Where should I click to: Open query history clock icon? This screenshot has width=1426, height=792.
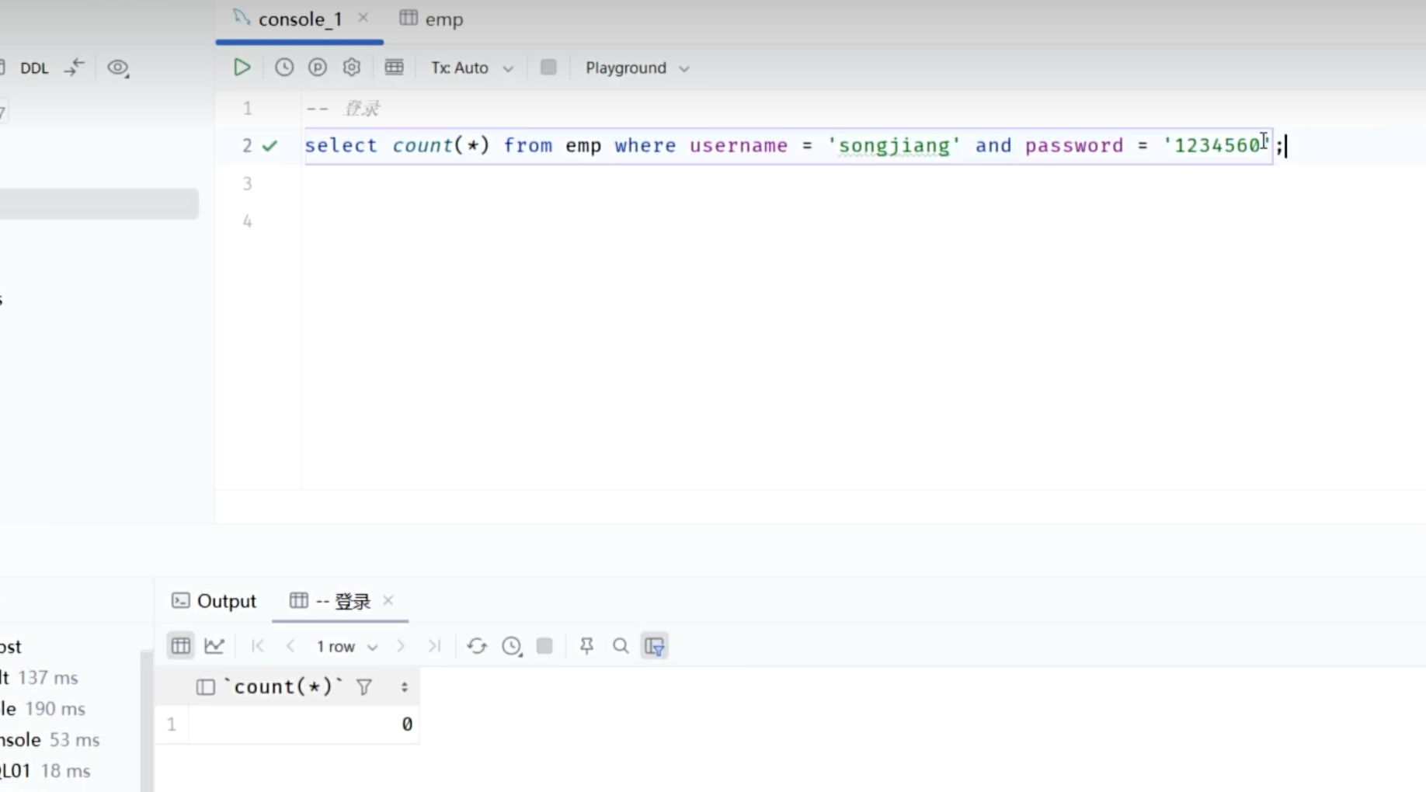pos(284,68)
